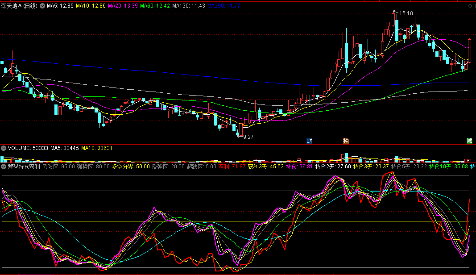Screen dimensions: 476x275
Task: Click the 强势区: 80.00 label
Action: (x=93, y=167)
